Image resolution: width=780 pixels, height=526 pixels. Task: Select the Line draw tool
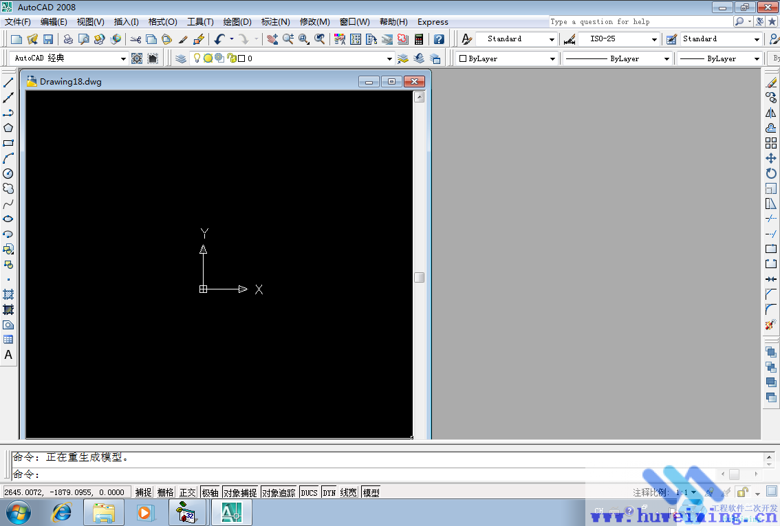[x=8, y=83]
